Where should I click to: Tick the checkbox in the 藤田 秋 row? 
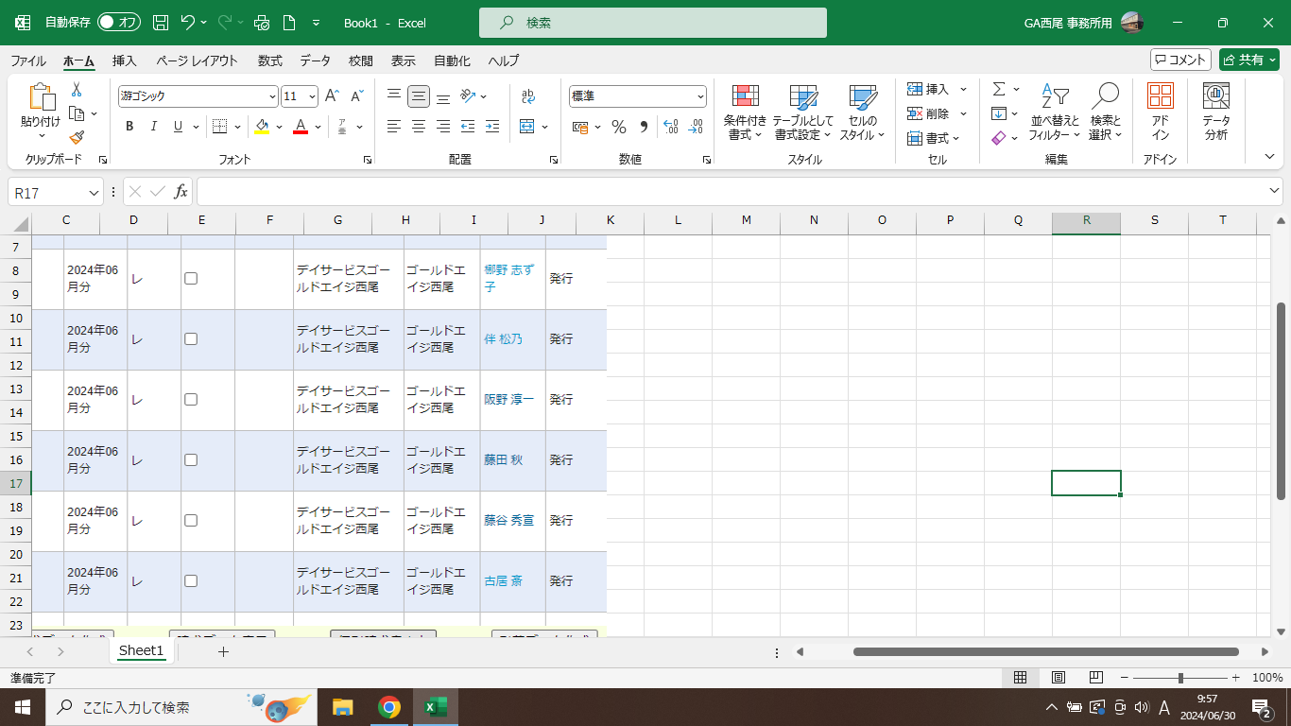191,460
